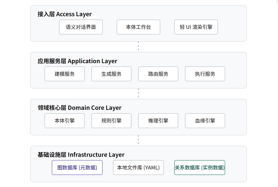Click the 规则引擎 box

click(x=111, y=121)
